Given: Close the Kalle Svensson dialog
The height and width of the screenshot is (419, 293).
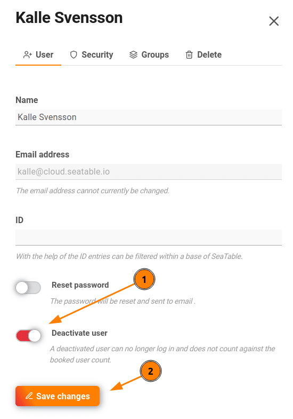Looking at the screenshot, I should 274,21.
